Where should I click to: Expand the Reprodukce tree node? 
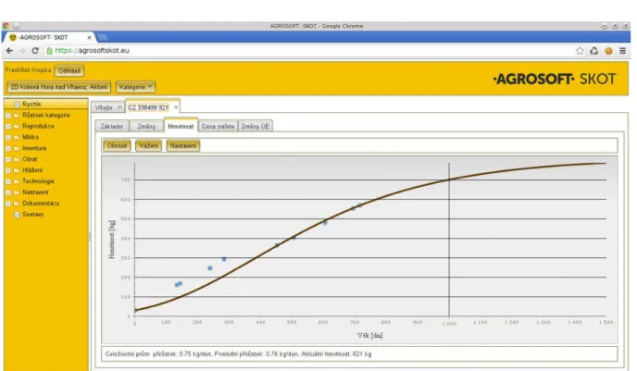7,126
